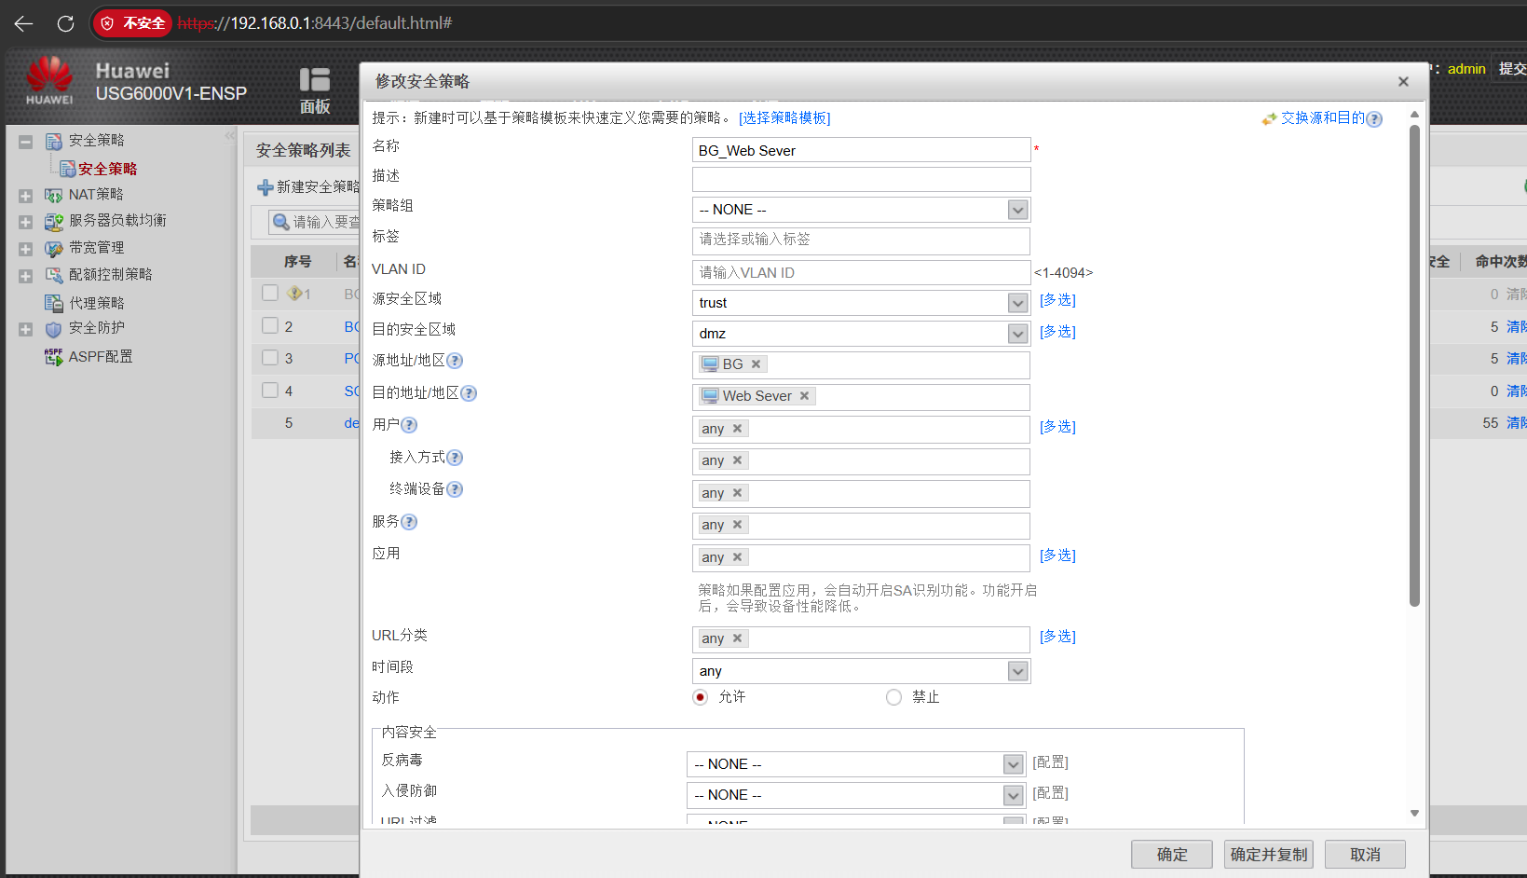Click the 名称 field containing BG_Web Sever
The width and height of the screenshot is (1527, 878).
(861, 150)
